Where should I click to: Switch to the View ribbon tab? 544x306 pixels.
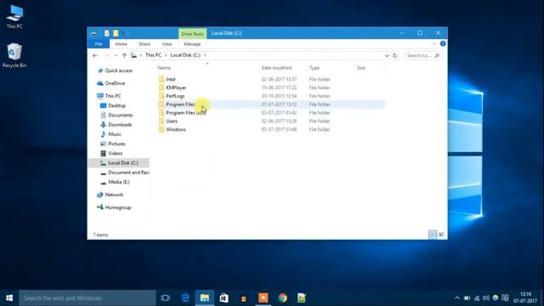pos(167,44)
